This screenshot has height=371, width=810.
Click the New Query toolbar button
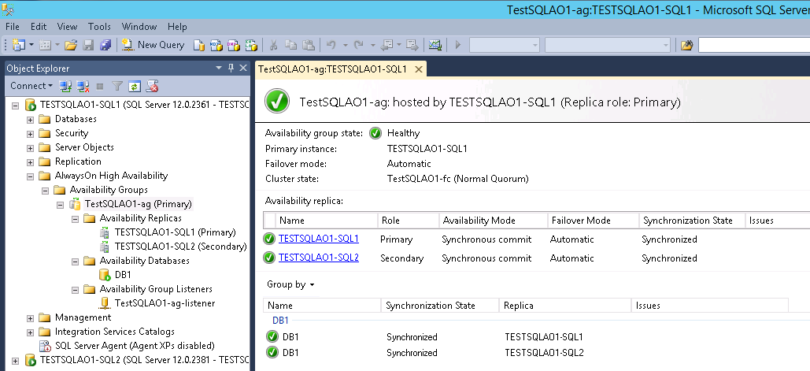(153, 45)
